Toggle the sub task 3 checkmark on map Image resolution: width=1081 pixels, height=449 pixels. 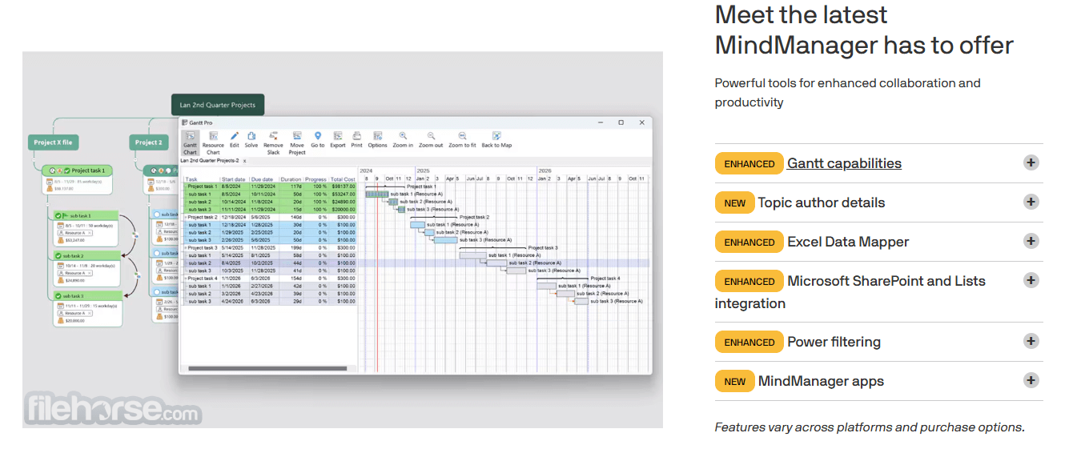click(58, 296)
